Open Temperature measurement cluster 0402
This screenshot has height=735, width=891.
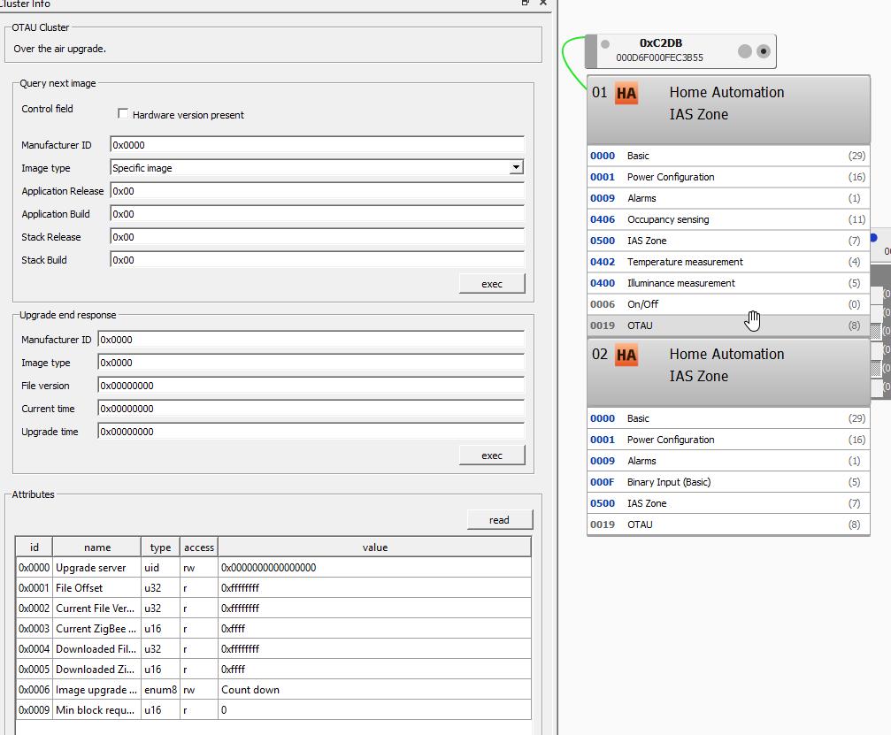click(x=728, y=262)
